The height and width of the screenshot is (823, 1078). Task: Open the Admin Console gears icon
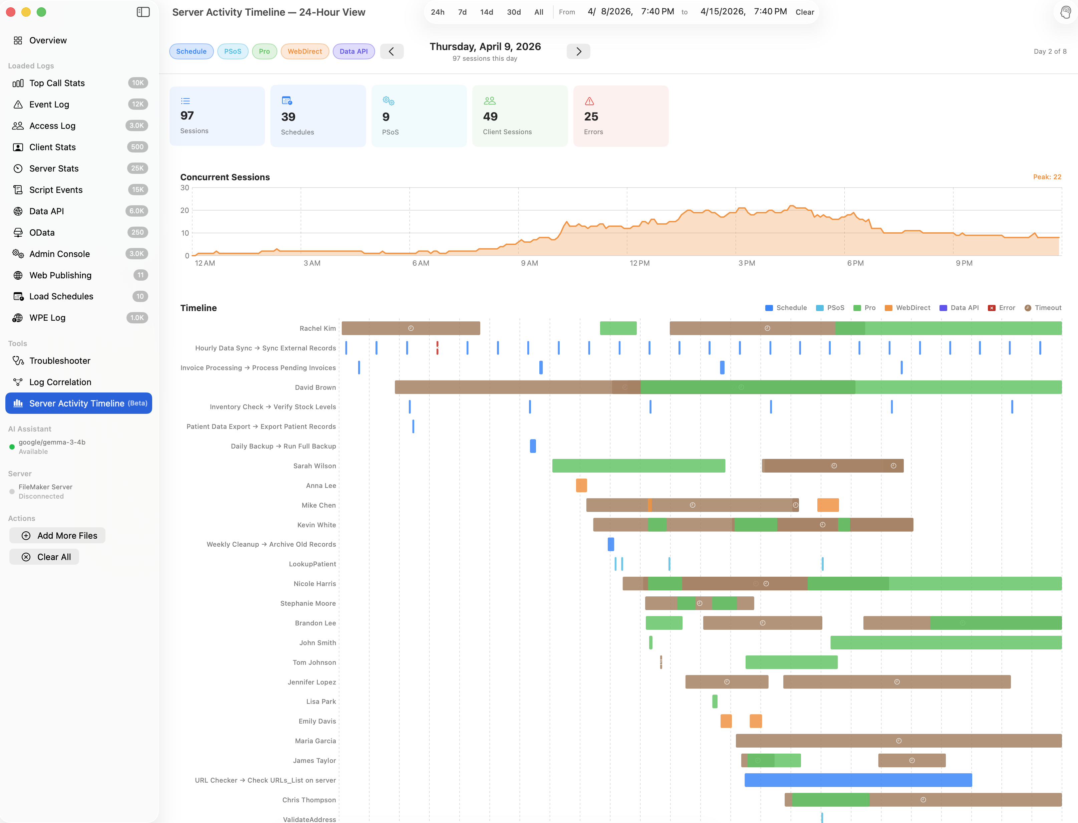[18, 254]
